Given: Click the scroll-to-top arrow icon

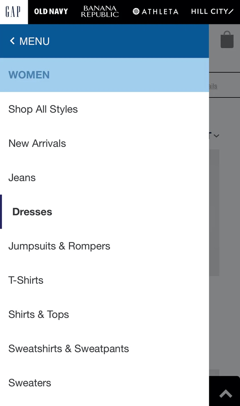Looking at the screenshot, I should [226, 394].
